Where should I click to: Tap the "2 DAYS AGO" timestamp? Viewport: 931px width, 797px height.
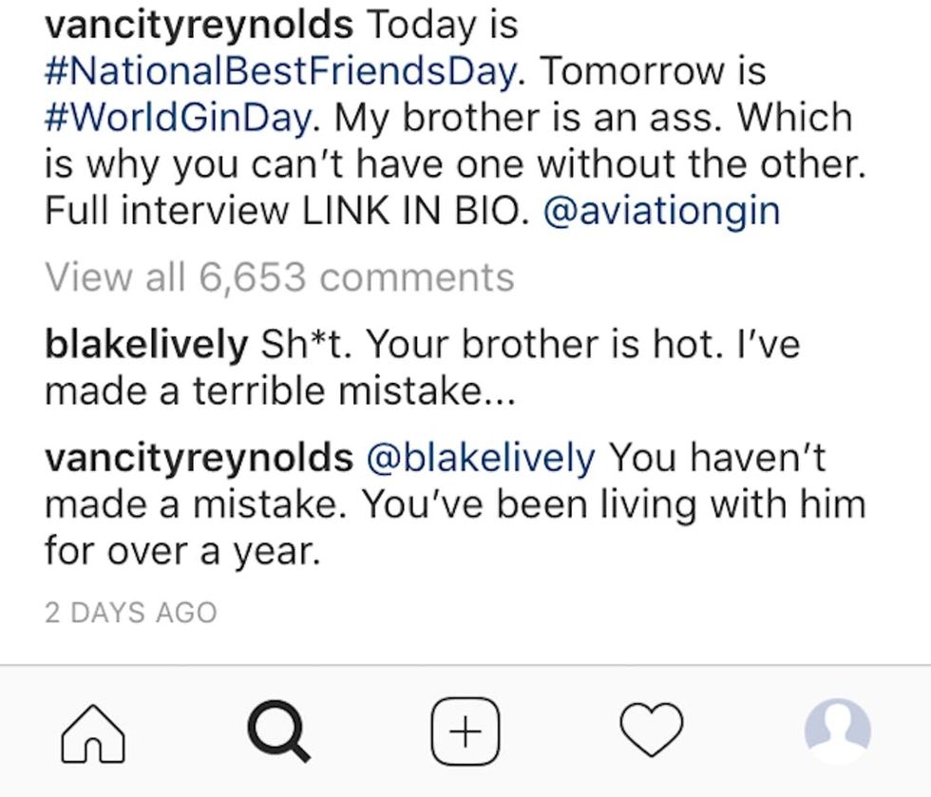(131, 613)
